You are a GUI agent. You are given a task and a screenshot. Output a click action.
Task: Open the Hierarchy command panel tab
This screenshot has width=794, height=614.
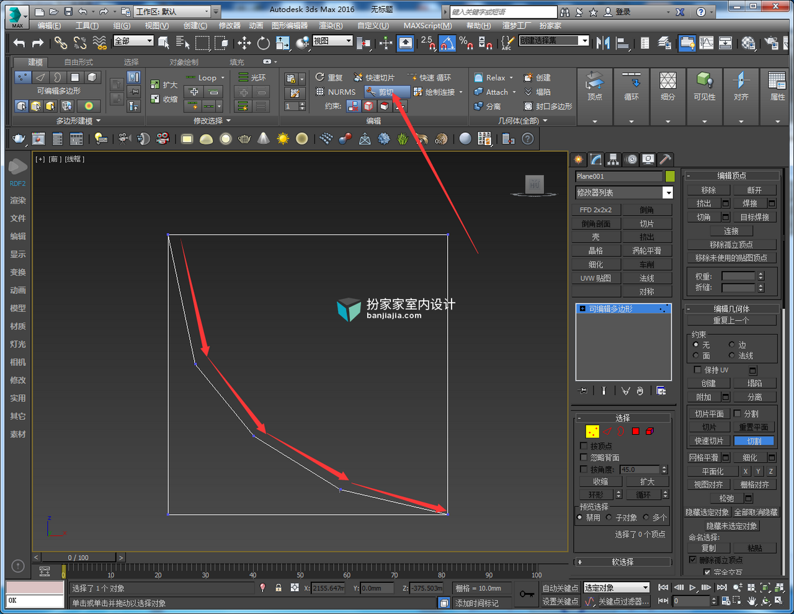[613, 159]
